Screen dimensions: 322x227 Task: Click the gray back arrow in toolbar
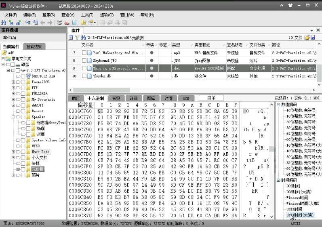click(43, 23)
